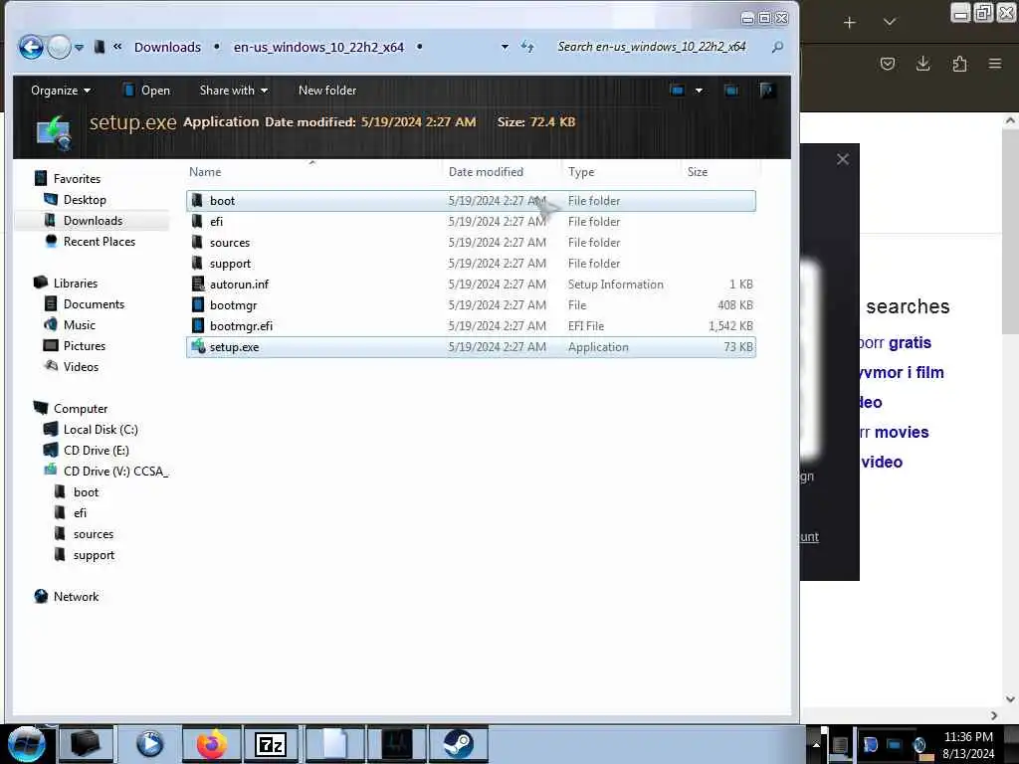This screenshot has width=1019, height=764.
Task: Click en-us_windows_10_22h2_x64 breadcrumb segment
Action: tap(318, 47)
